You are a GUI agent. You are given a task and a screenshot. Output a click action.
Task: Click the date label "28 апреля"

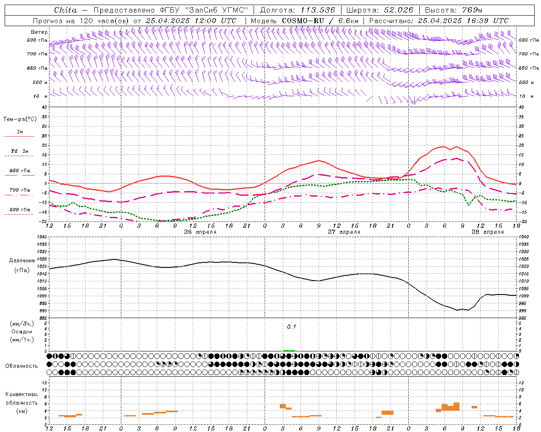488,232
